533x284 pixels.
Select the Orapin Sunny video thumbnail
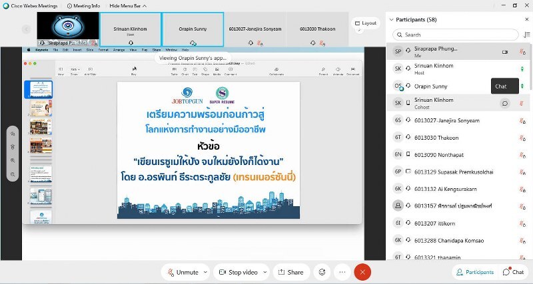(x=193, y=29)
